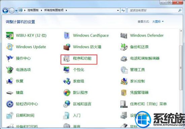The width and height of the screenshot is (185, 129).
Task: Click the Windows Update text link
Action: tap(31, 47)
